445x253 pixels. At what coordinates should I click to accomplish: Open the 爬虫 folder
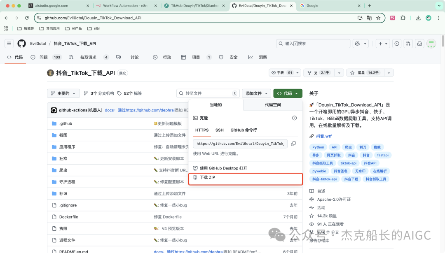click(63, 170)
